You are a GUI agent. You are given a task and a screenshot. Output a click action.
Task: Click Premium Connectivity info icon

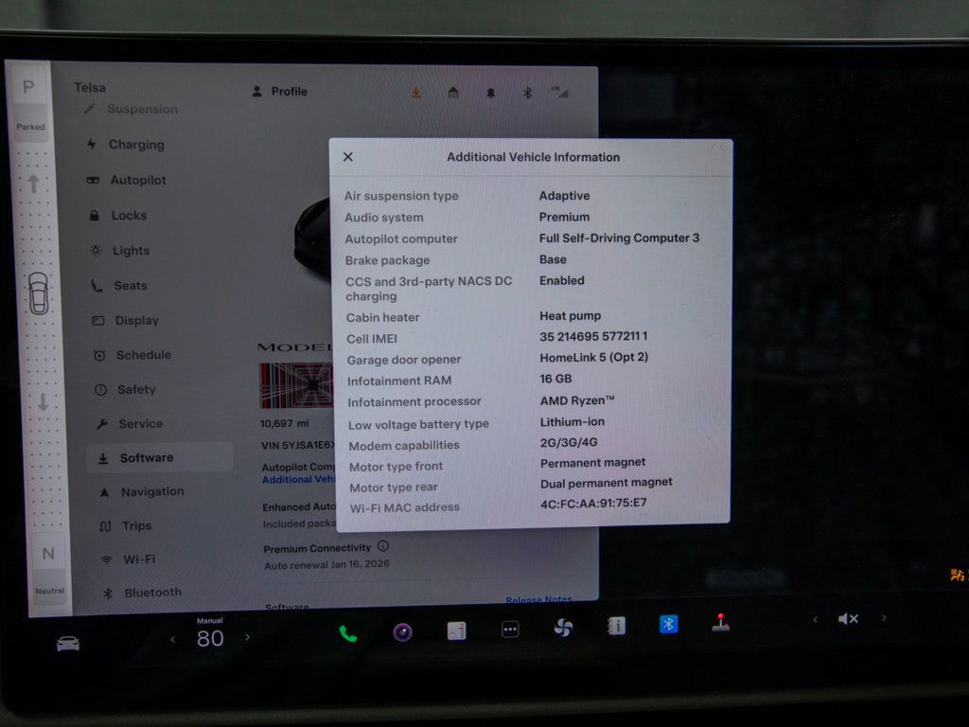click(383, 546)
